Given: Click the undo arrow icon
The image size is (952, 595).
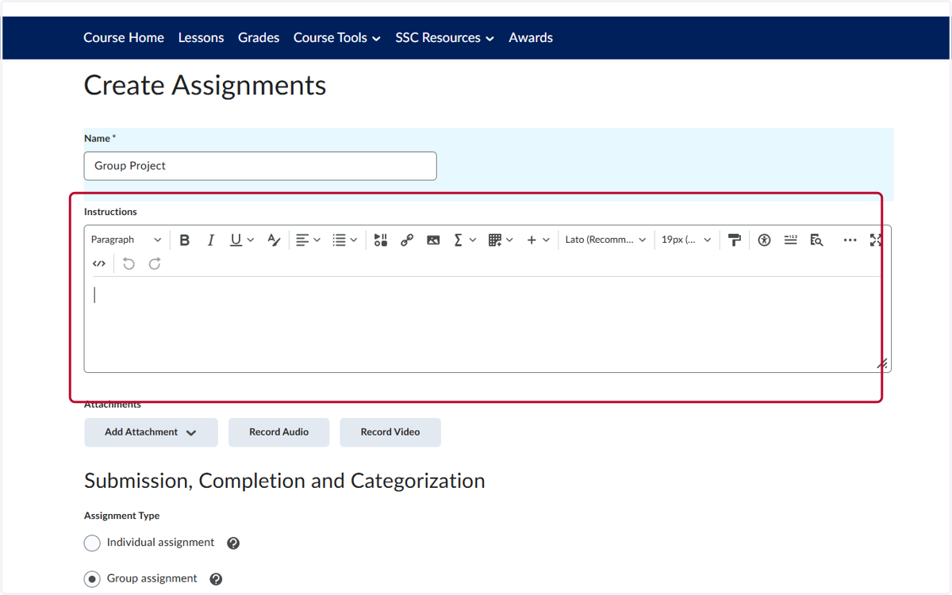Looking at the screenshot, I should pyautogui.click(x=129, y=263).
